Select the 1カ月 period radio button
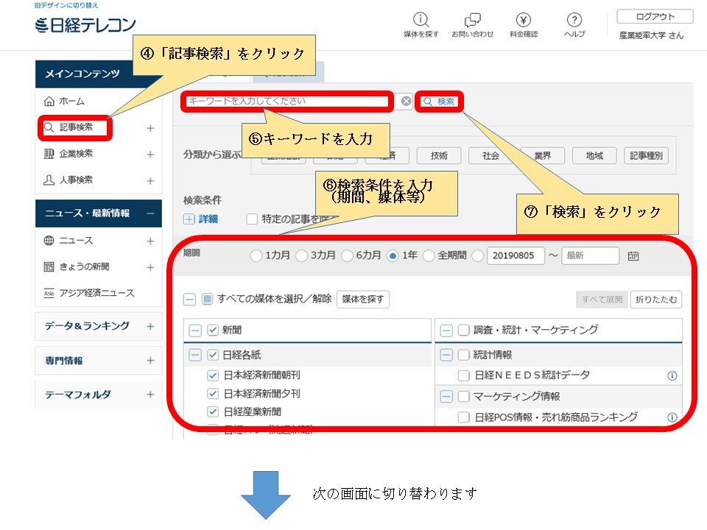This screenshot has height=530, width=707. [x=256, y=255]
